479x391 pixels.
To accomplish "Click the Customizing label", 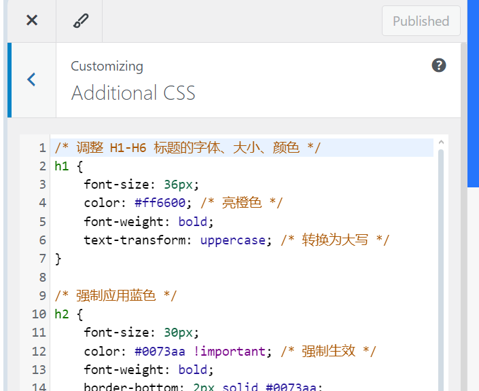I will 107,67.
